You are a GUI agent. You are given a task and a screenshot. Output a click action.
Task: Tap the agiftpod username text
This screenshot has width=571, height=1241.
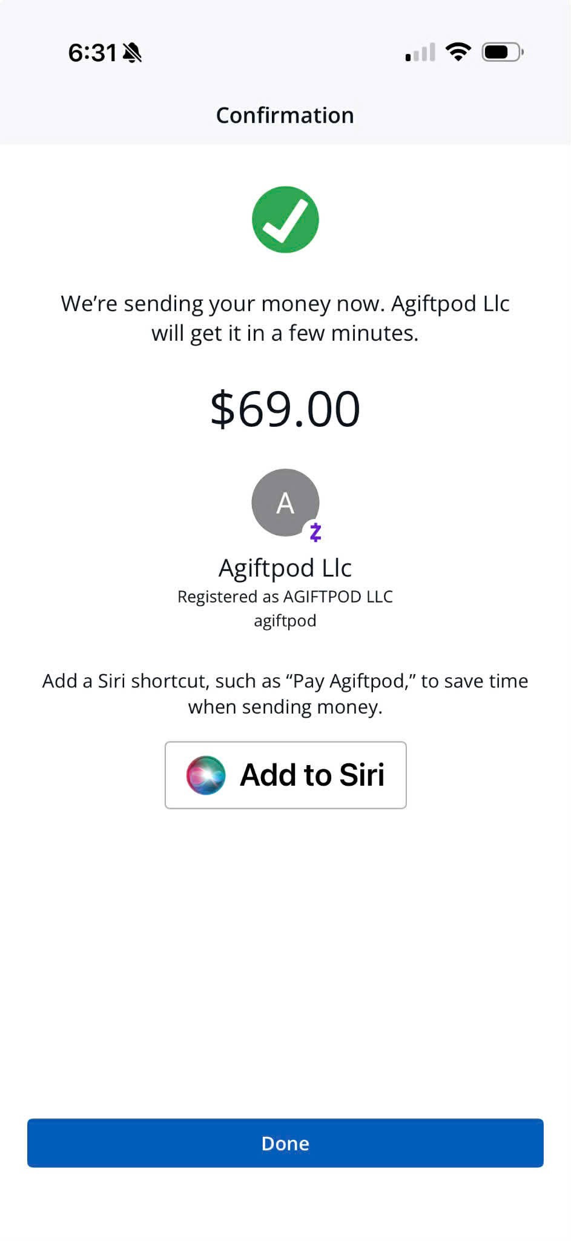[285, 621]
